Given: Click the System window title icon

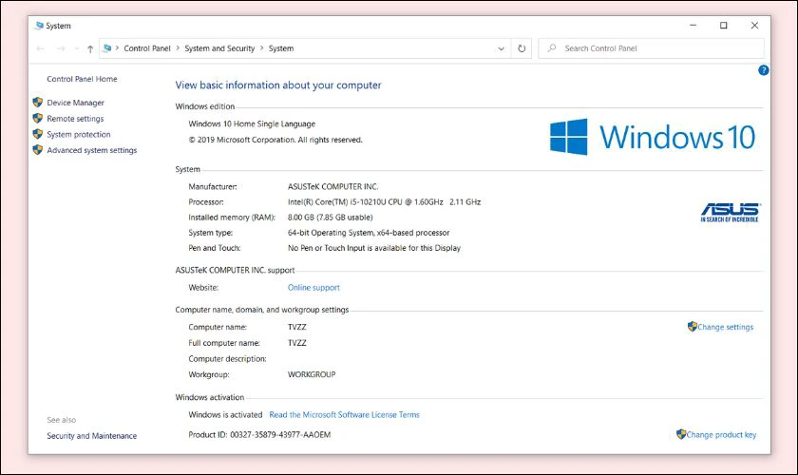Looking at the screenshot, I should point(39,26).
